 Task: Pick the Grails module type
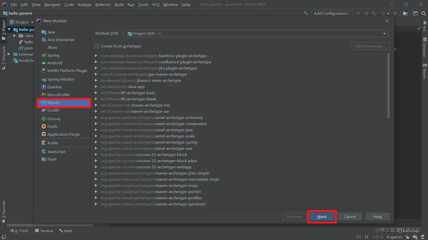point(52,127)
